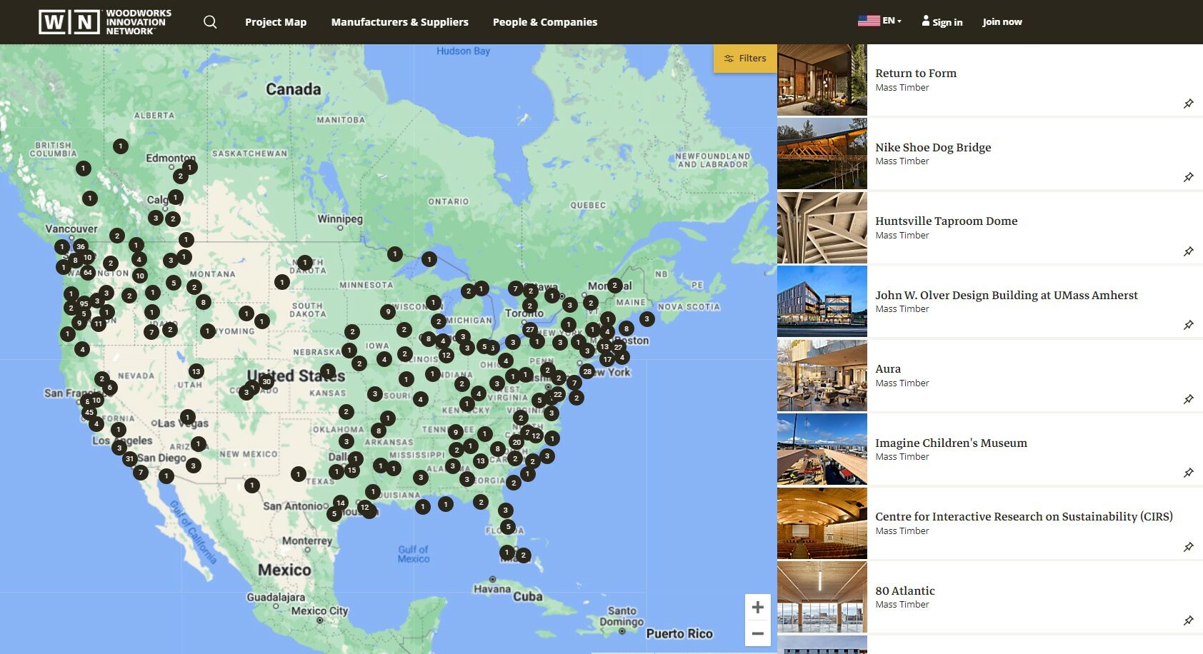1203x654 pixels.
Task: Pin the Return to Form project
Action: (x=1188, y=103)
